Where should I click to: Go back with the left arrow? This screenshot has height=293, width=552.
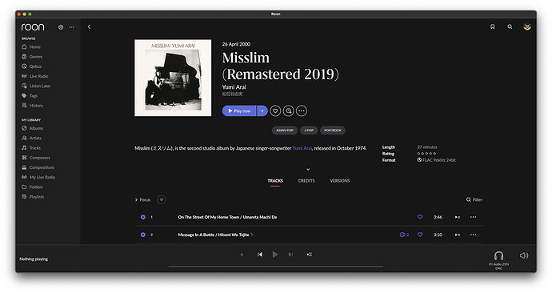click(89, 26)
